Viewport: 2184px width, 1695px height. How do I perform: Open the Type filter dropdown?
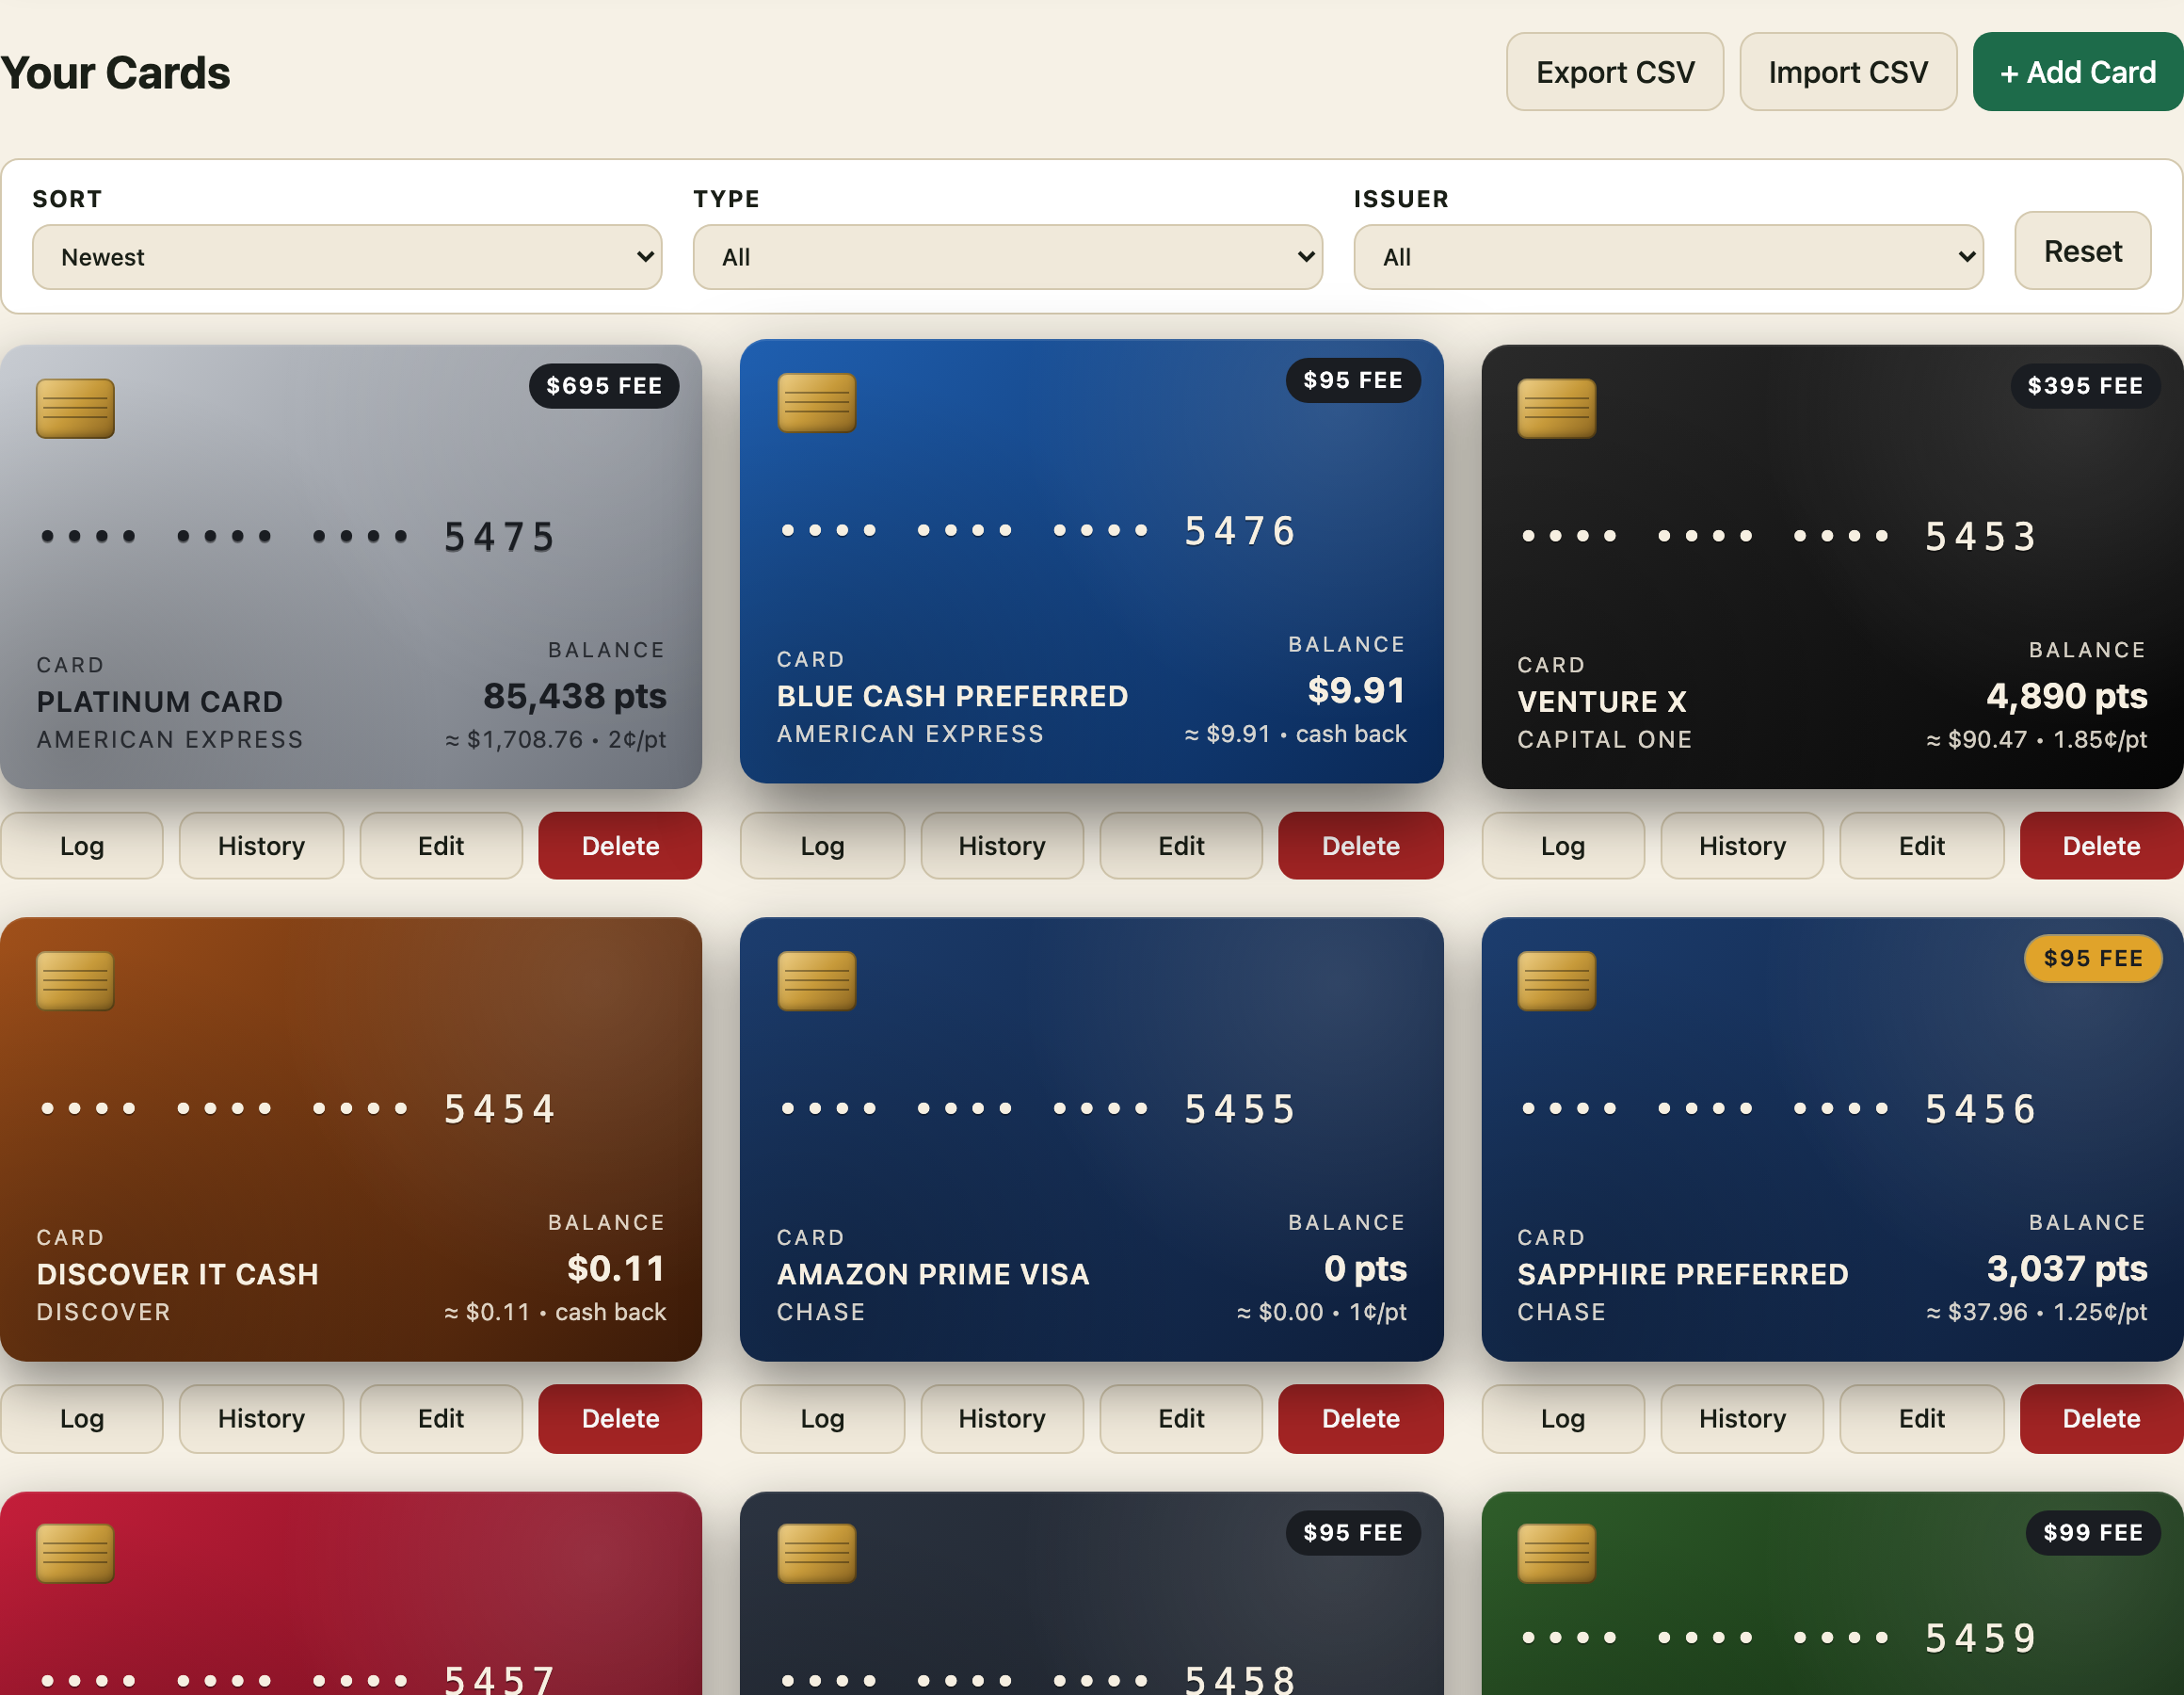tap(1007, 257)
